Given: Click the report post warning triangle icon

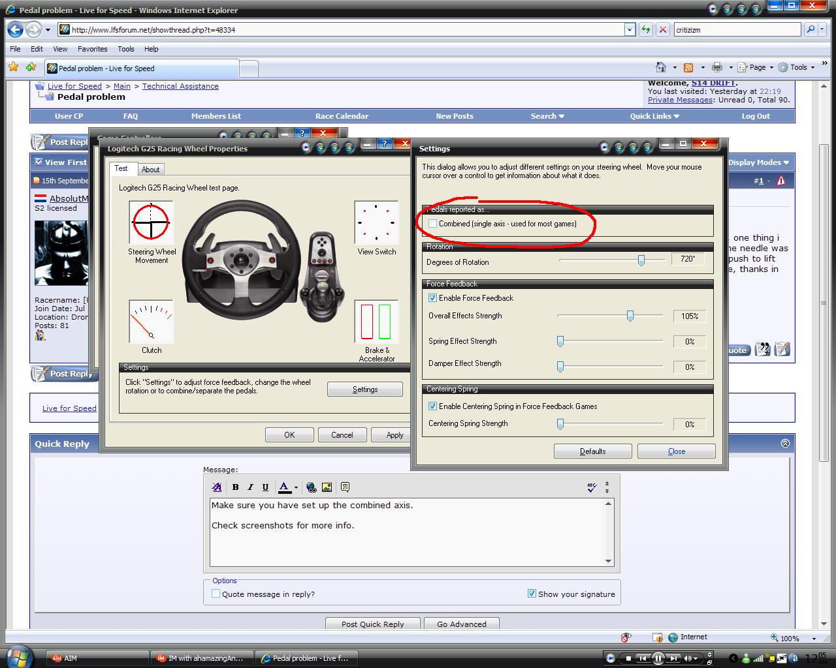Looking at the screenshot, I should (781, 181).
